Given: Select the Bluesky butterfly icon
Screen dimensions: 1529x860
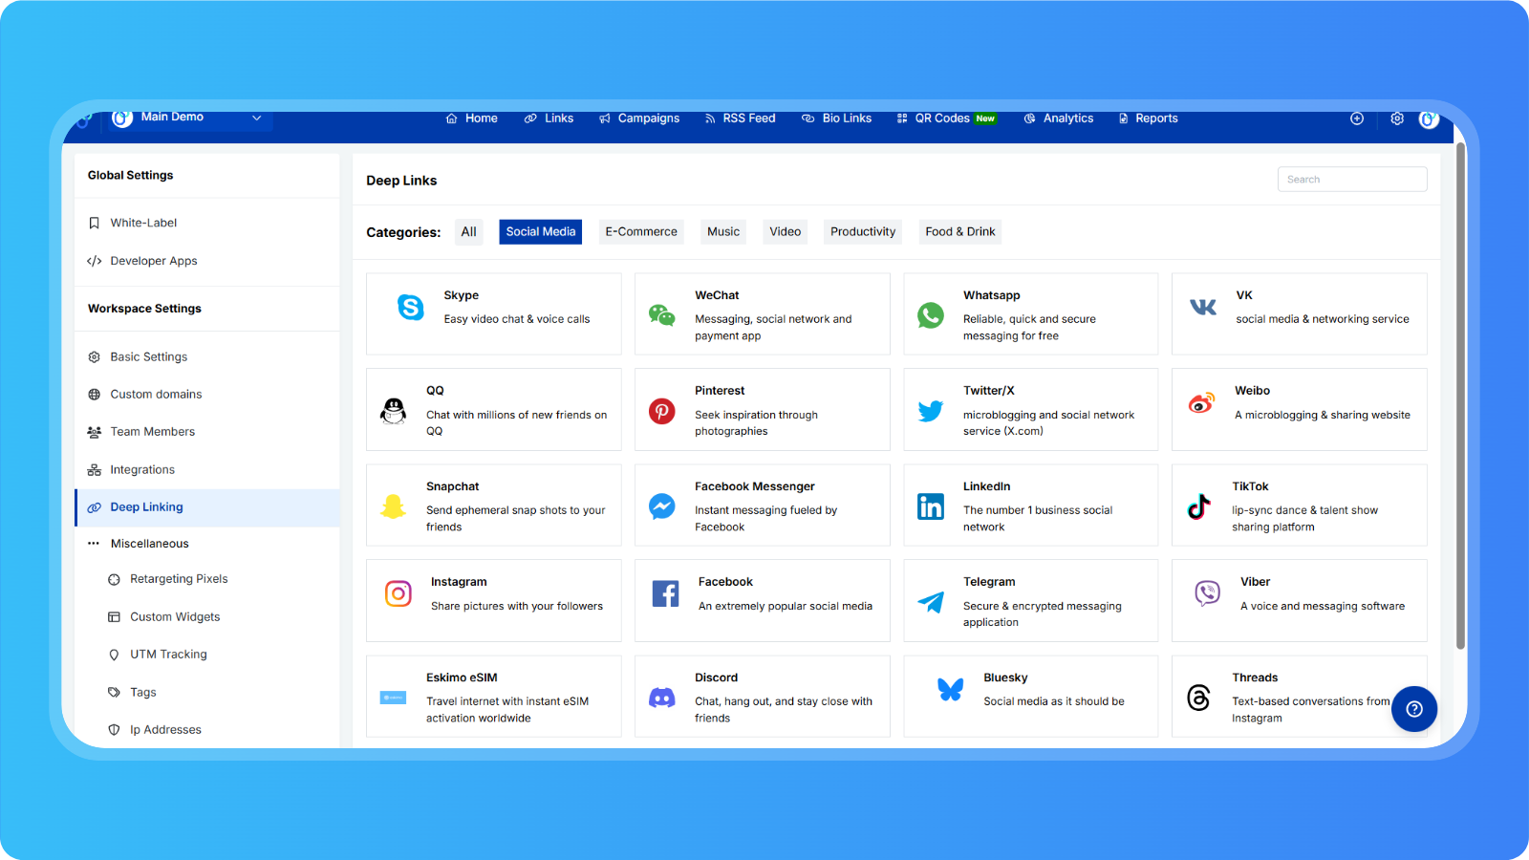Looking at the screenshot, I should click(950, 689).
